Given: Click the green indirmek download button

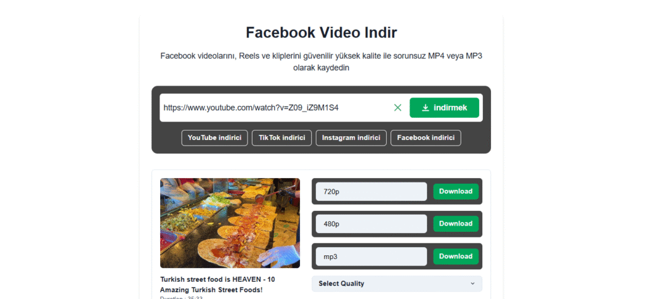Looking at the screenshot, I should click(444, 108).
